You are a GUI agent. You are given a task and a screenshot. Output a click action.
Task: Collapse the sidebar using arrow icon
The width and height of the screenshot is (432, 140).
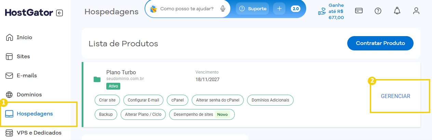(x=59, y=13)
